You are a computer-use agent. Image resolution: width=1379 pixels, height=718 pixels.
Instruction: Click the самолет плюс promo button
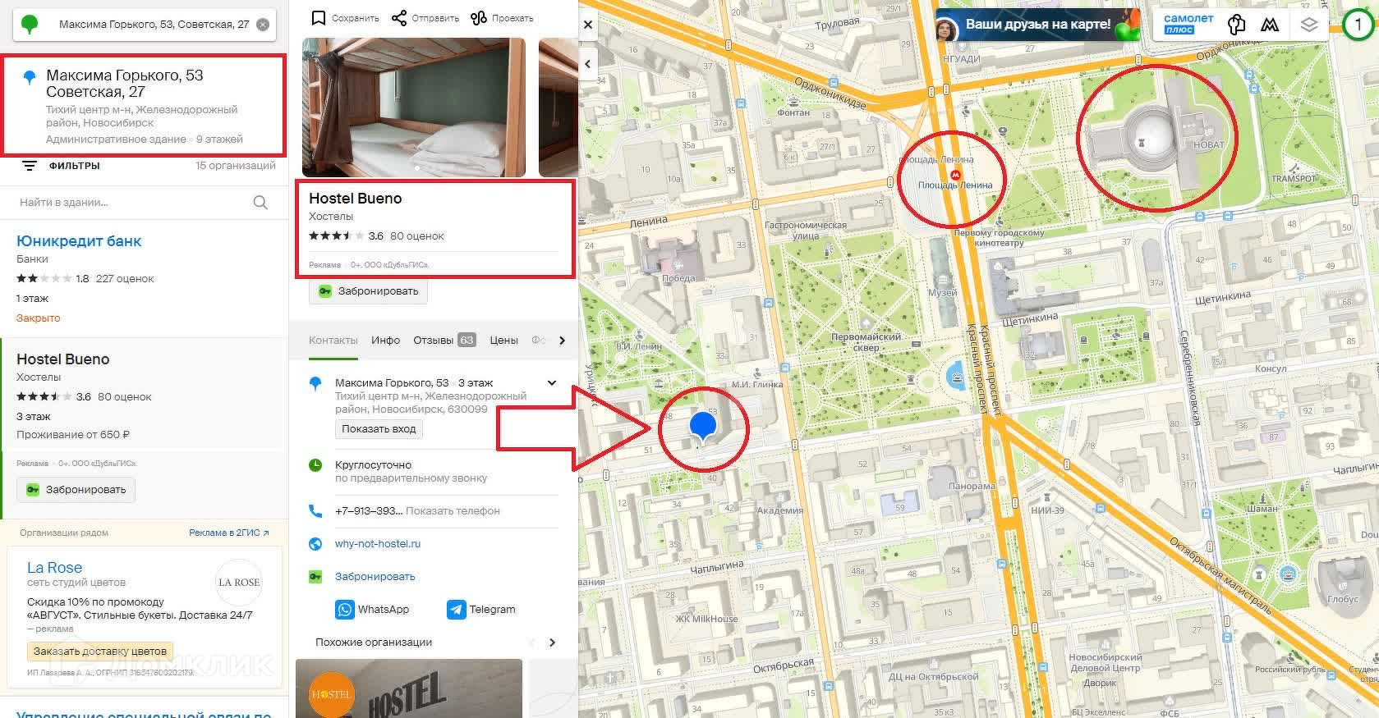(x=1188, y=24)
